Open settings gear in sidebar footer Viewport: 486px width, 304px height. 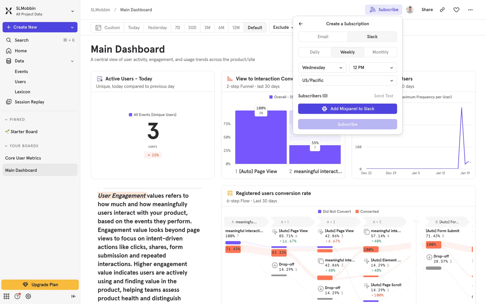[x=28, y=296]
